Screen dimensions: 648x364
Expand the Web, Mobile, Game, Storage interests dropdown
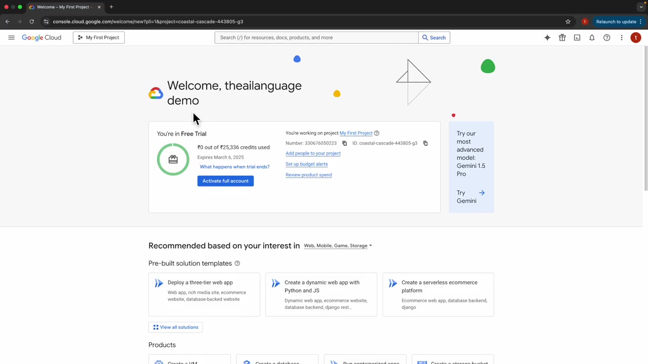click(x=338, y=246)
